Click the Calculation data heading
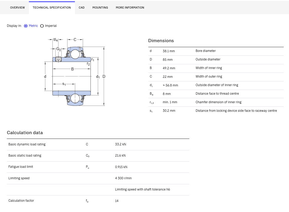289x212 pixels. 25,133
